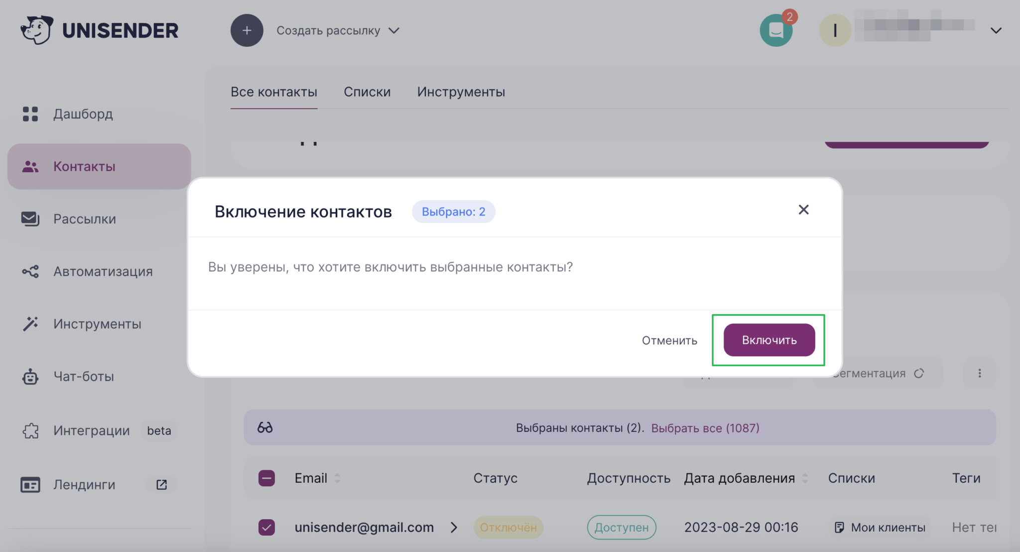Go to Рассылки in the sidebar

click(84, 219)
